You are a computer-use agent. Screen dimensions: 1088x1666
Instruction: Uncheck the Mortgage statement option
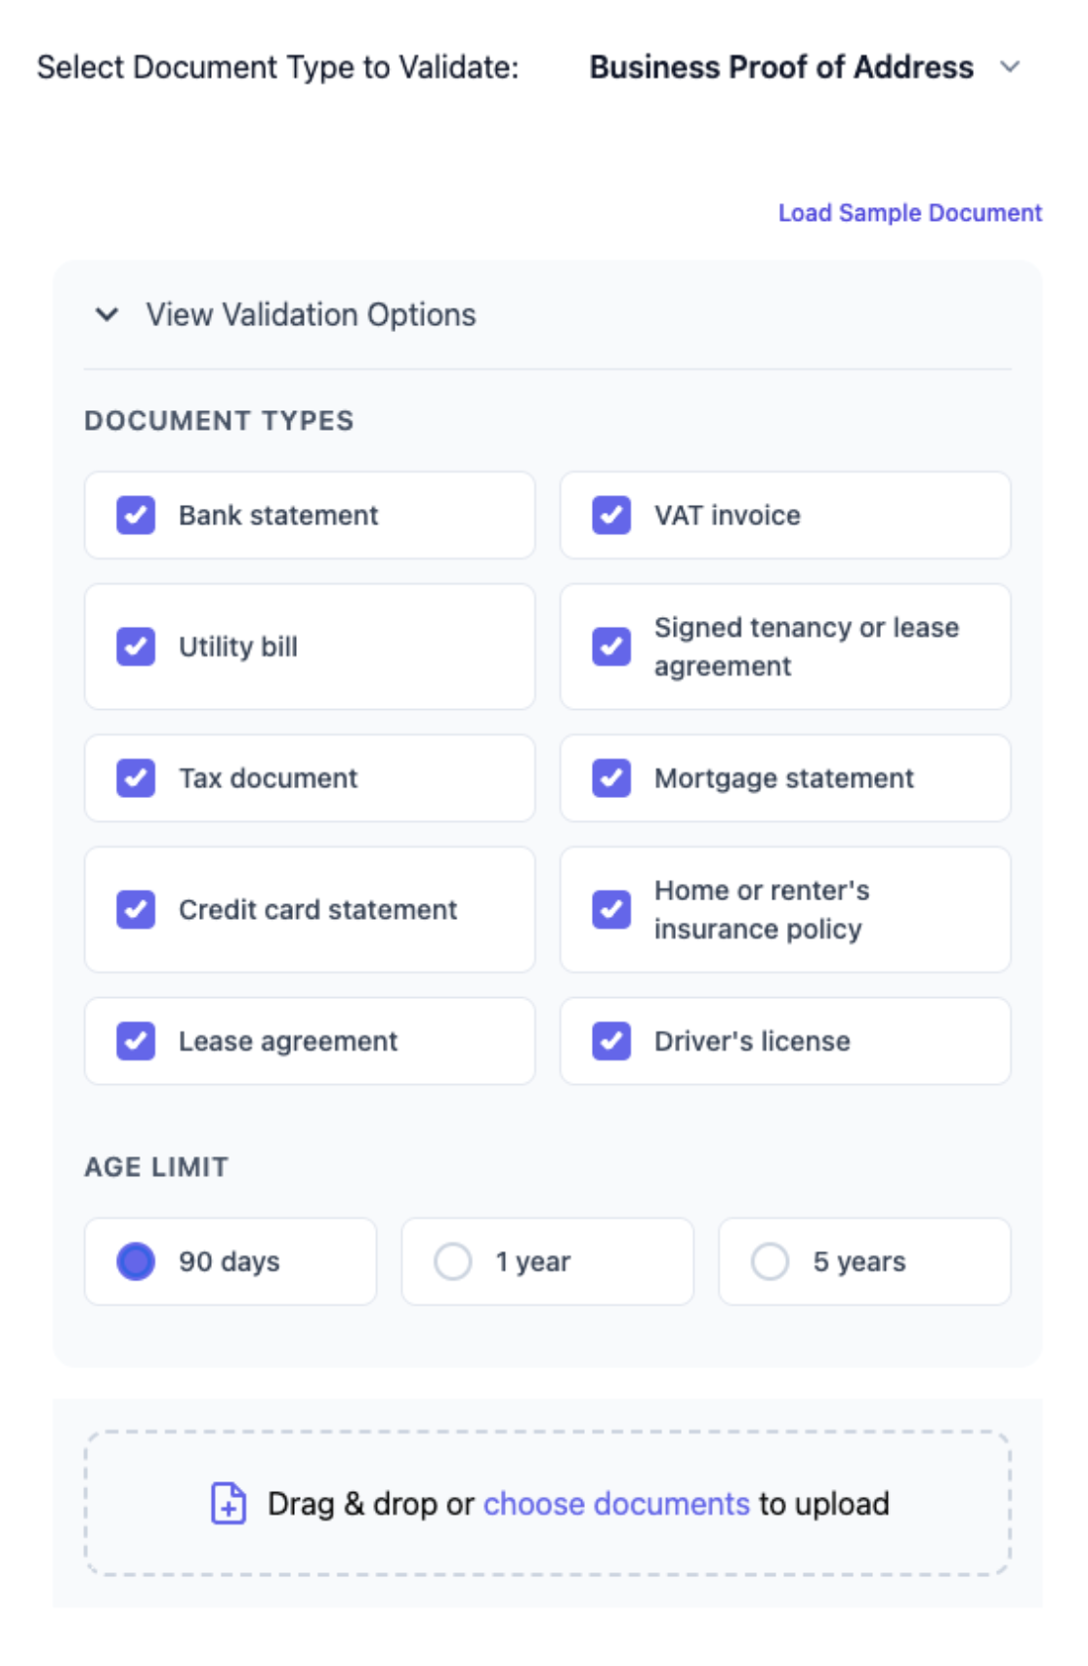click(611, 778)
